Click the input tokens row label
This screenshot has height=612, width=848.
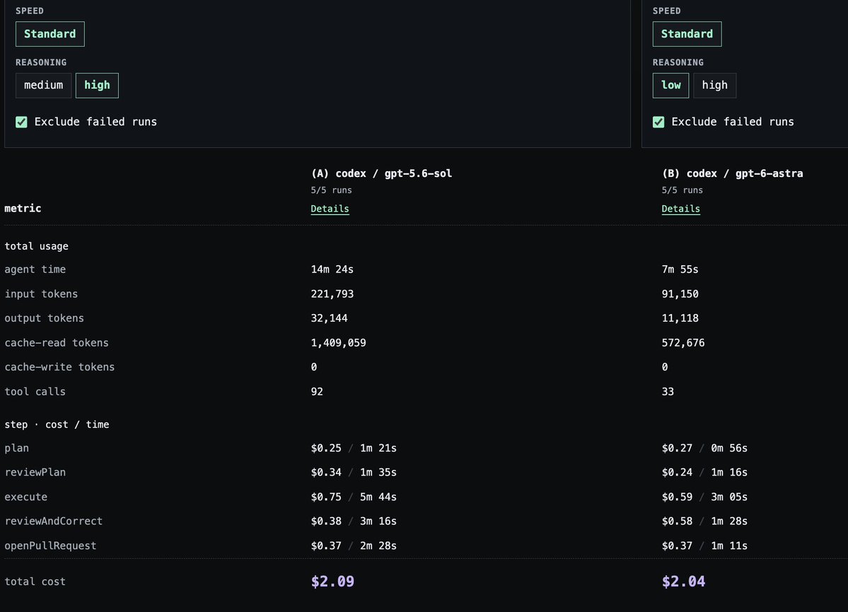(x=41, y=294)
